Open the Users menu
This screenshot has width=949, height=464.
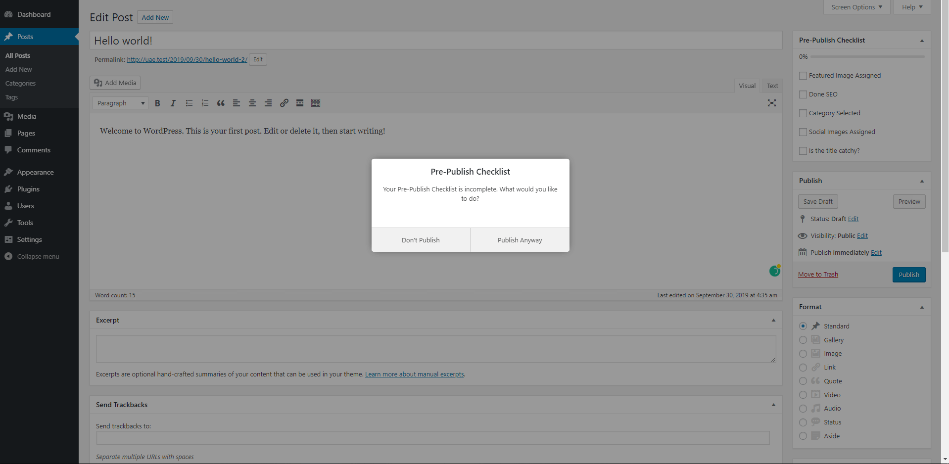coord(39,206)
